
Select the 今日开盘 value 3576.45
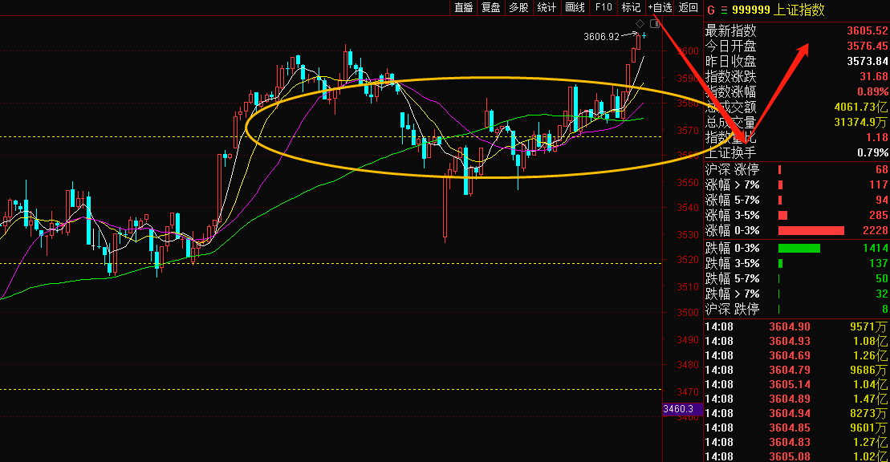[x=868, y=46]
